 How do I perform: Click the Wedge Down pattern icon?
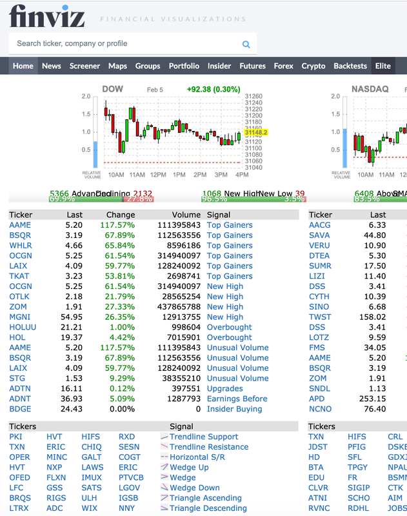tap(164, 488)
